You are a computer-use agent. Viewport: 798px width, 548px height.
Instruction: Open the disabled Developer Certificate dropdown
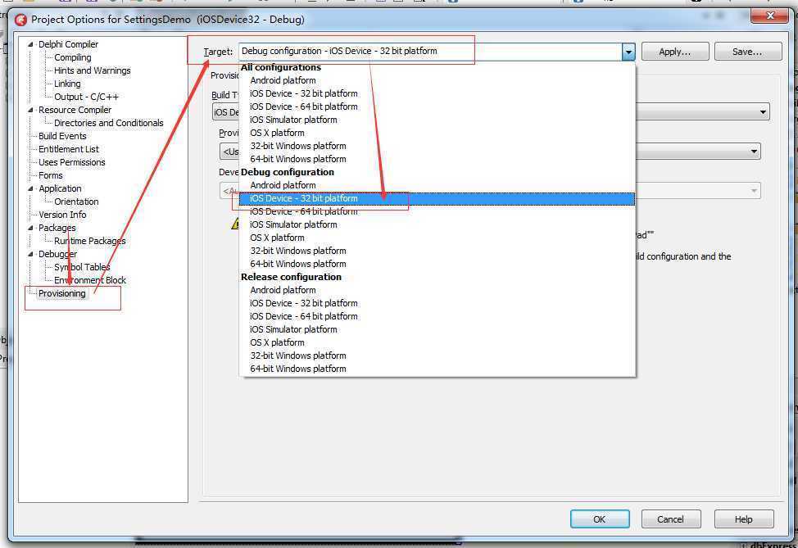click(754, 191)
